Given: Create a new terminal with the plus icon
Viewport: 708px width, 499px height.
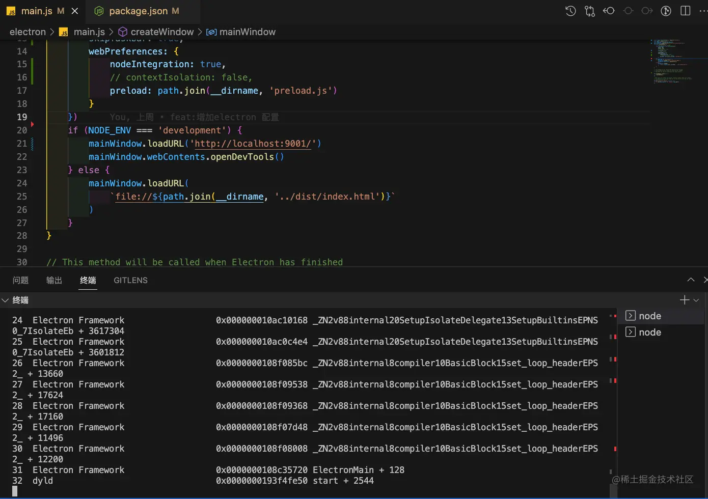Looking at the screenshot, I should (x=685, y=300).
